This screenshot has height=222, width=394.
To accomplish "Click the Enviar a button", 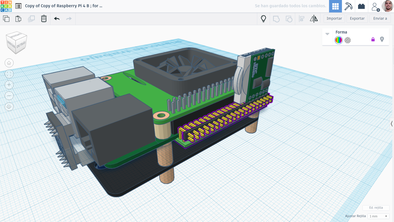I will tap(380, 18).
